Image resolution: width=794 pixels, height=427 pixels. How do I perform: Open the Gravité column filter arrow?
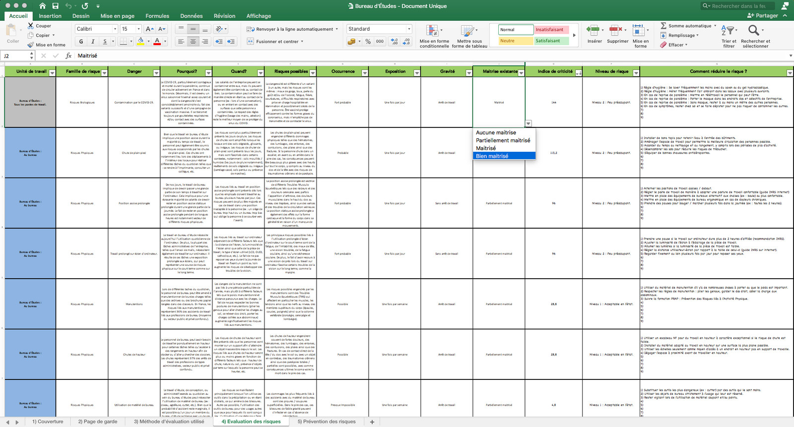coord(468,73)
